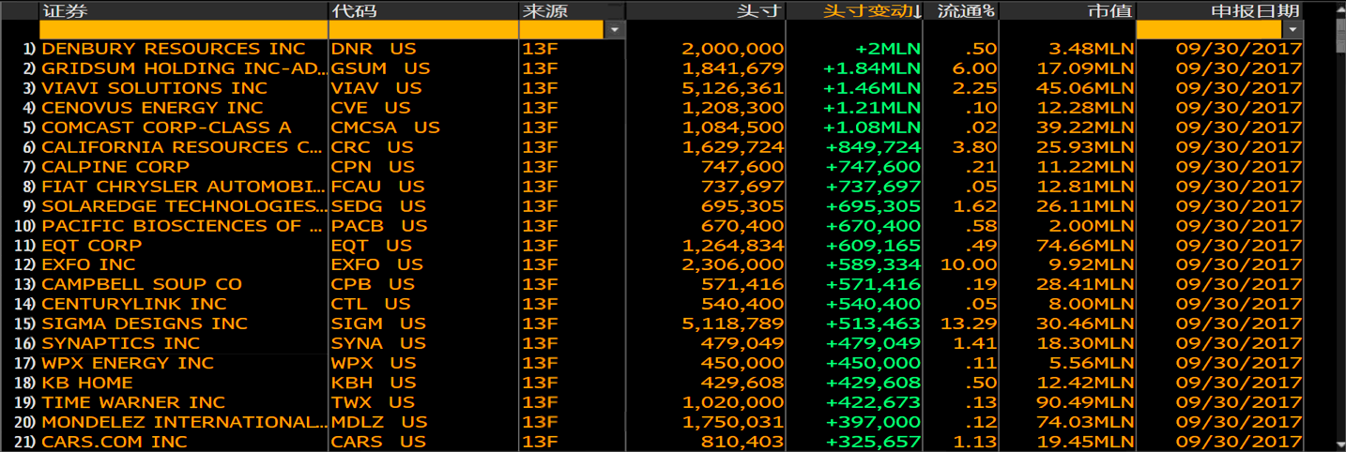Click the scrollbar up arrow

1339,8
